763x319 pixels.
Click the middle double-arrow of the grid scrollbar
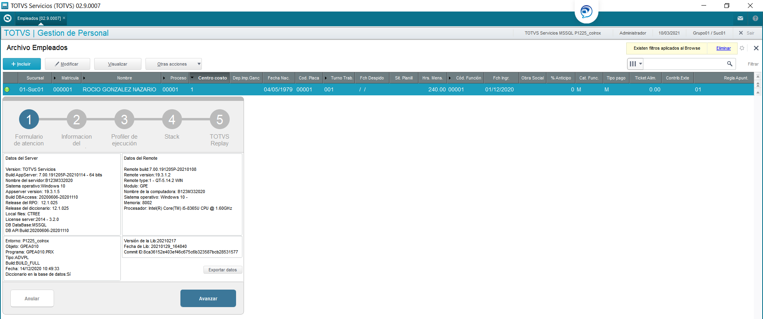pos(758,84)
